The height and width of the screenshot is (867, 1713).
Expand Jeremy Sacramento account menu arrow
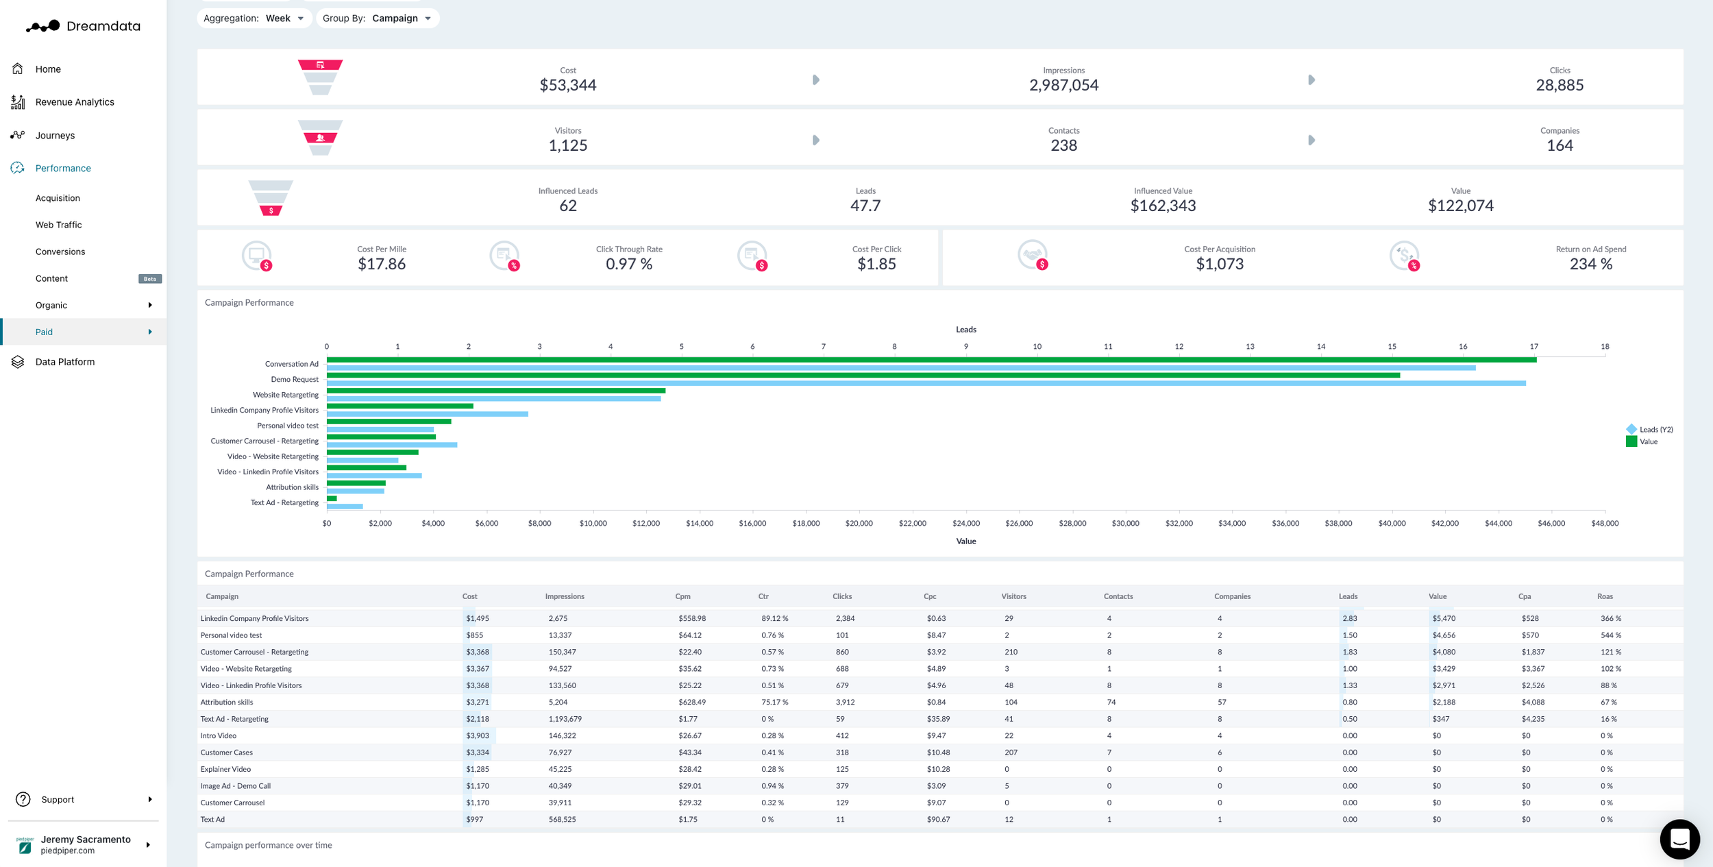coord(148,845)
